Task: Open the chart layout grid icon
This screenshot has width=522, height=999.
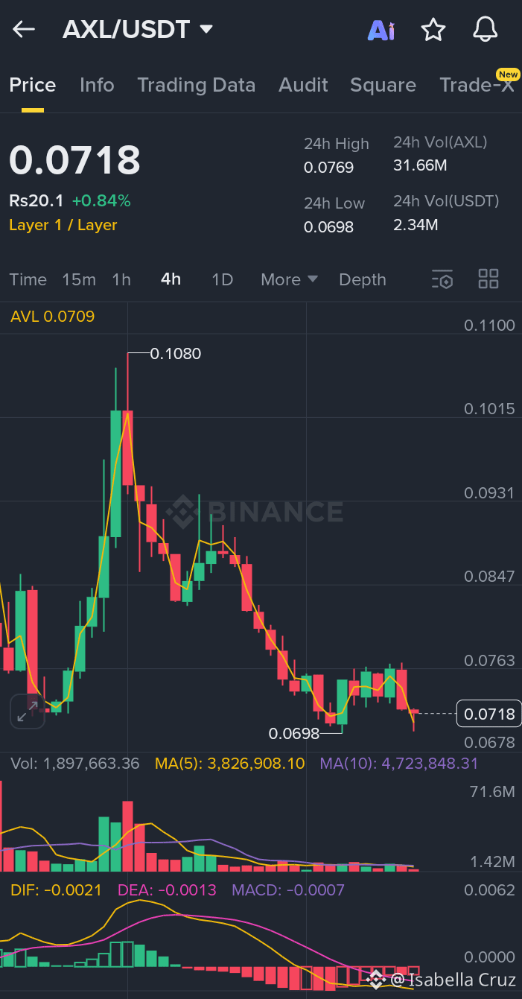Action: click(488, 279)
